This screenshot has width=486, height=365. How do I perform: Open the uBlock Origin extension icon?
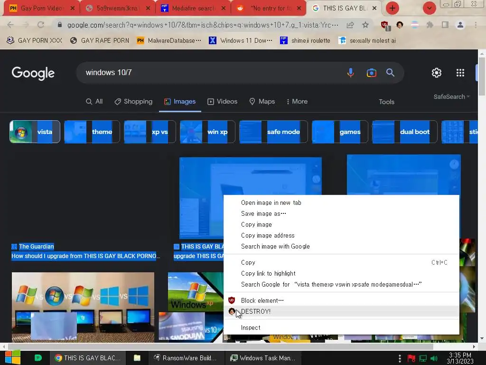pos(385,26)
